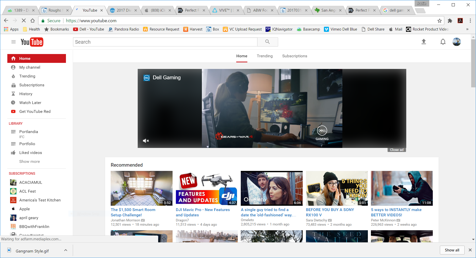The height and width of the screenshot is (258, 476).
Task: Unmute the Dell Gaming ad video
Action: (x=146, y=141)
